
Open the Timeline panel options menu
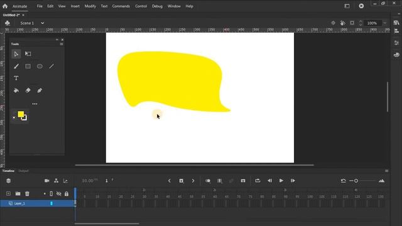(x=387, y=171)
